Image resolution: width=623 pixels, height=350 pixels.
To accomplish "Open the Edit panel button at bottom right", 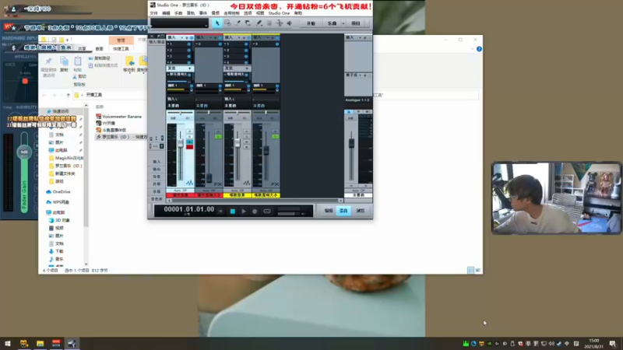I will coord(329,211).
